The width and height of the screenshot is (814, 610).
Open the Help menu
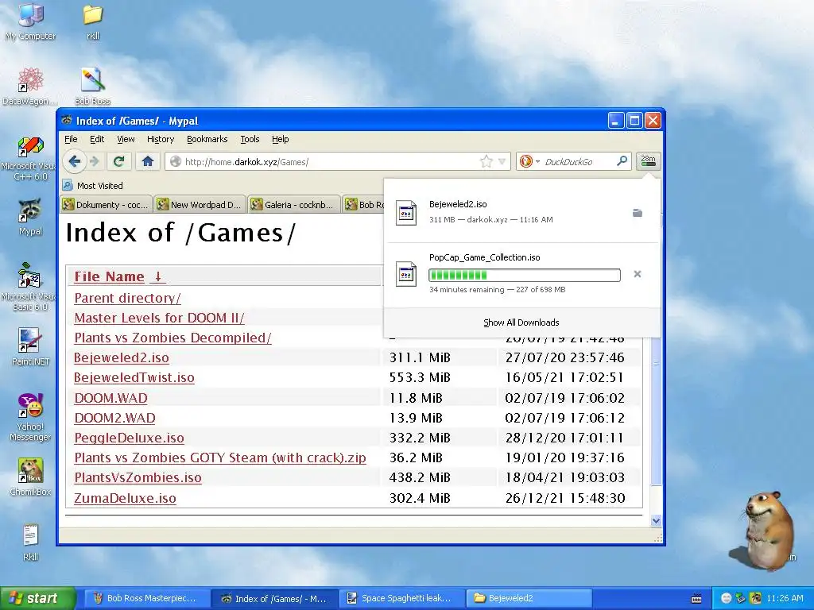281,139
